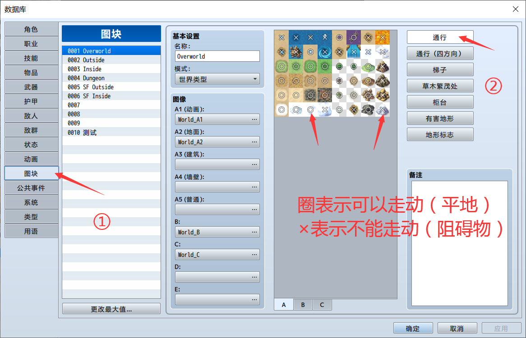
Task: Click the large blocked snow mound tile
Action: 325,109
